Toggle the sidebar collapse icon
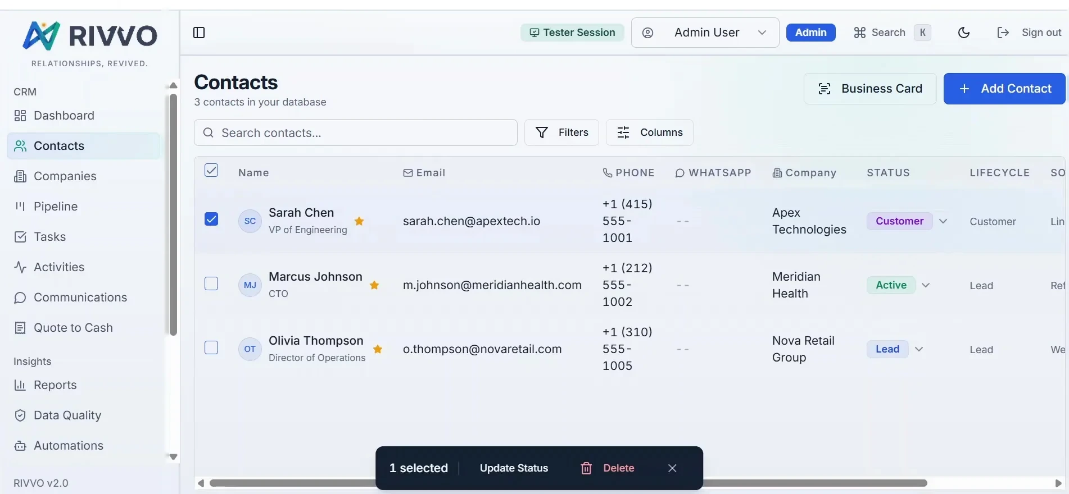 (199, 33)
